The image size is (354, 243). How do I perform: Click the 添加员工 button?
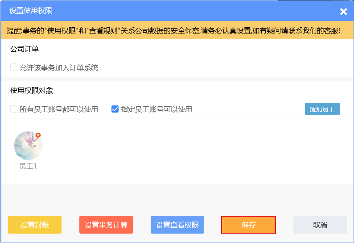322,109
